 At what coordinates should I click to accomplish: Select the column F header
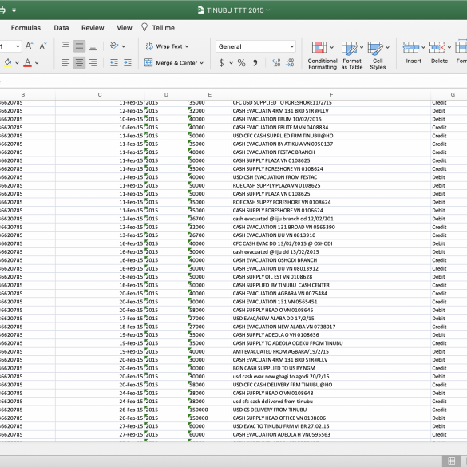[331, 95]
